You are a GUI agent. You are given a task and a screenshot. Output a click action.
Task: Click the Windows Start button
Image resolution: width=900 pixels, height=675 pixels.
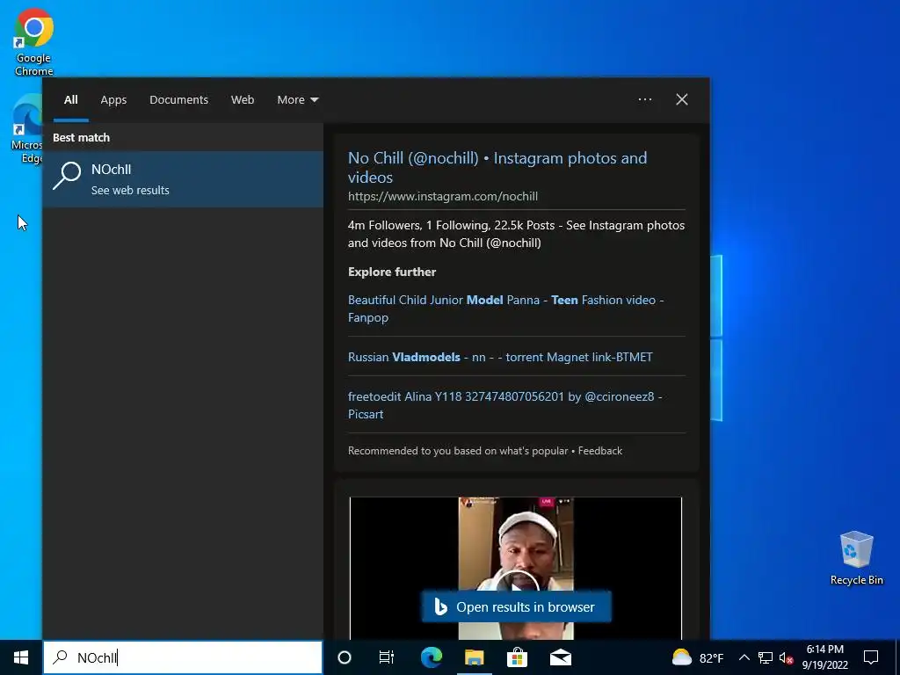(21, 657)
